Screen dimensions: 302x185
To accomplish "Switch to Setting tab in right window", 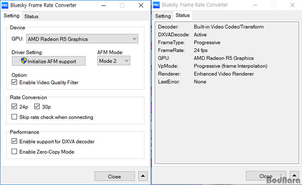I will pos(163,16).
